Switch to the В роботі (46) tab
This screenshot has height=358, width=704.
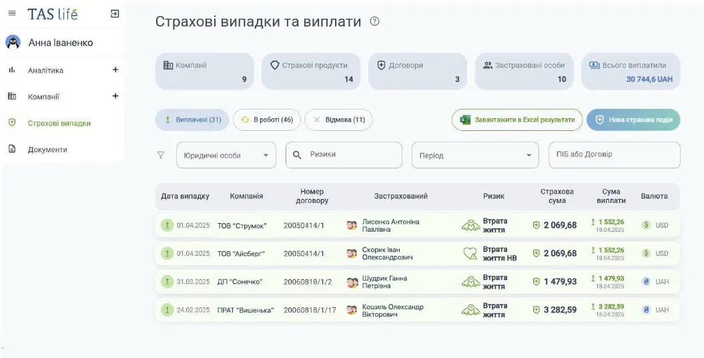point(267,120)
